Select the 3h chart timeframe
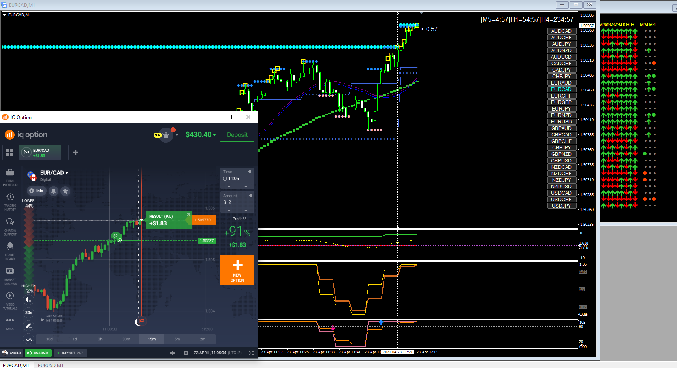 tap(100, 339)
